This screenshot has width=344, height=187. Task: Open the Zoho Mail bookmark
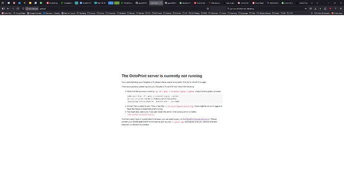click(6, 13)
